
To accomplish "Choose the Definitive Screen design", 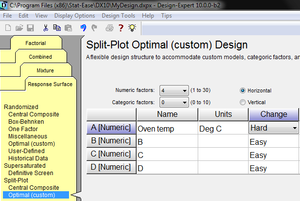I will coord(31,173).
